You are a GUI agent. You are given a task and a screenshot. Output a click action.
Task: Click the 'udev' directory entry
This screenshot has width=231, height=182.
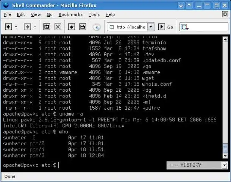pyautogui.click(x=148, y=55)
